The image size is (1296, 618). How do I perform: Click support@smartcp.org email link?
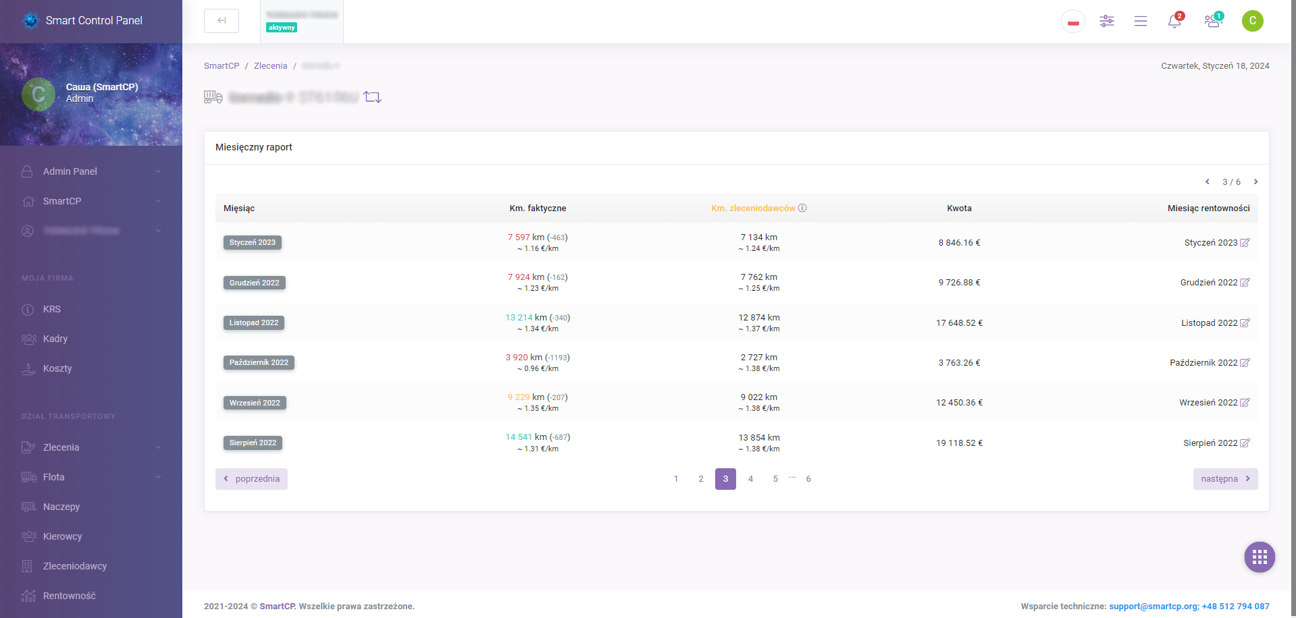[1153, 607]
